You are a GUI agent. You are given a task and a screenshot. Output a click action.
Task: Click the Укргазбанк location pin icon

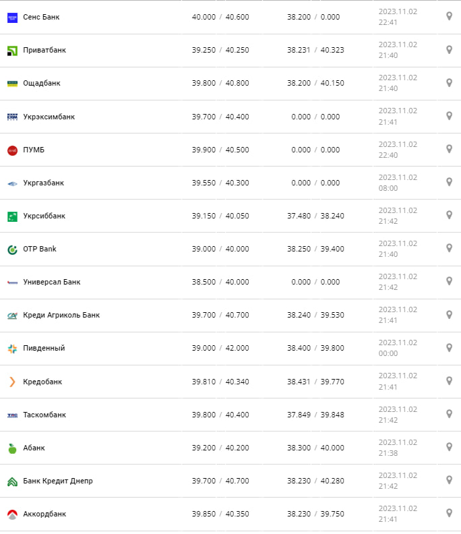(x=449, y=182)
